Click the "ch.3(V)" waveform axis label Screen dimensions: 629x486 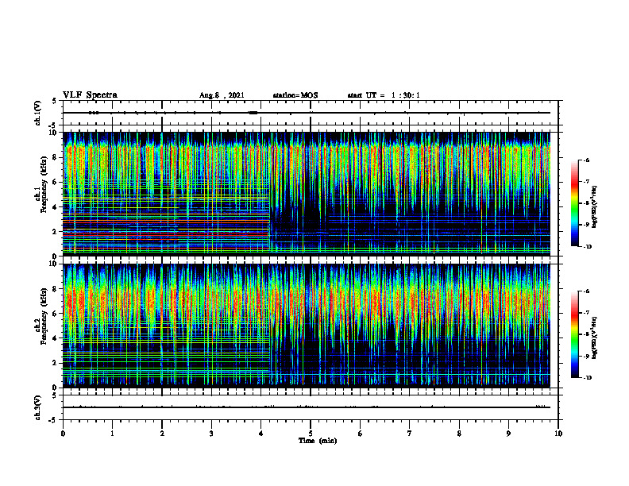38,407
